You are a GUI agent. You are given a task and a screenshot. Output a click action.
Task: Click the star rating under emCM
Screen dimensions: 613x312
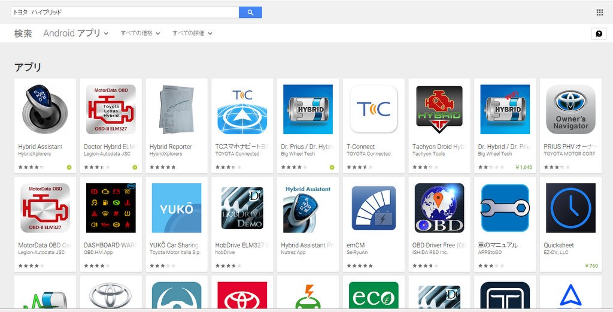[360, 265]
